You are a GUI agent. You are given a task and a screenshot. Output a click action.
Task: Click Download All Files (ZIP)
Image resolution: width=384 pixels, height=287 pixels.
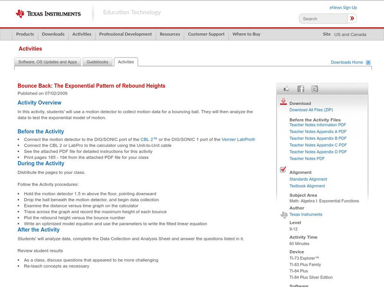click(x=311, y=110)
